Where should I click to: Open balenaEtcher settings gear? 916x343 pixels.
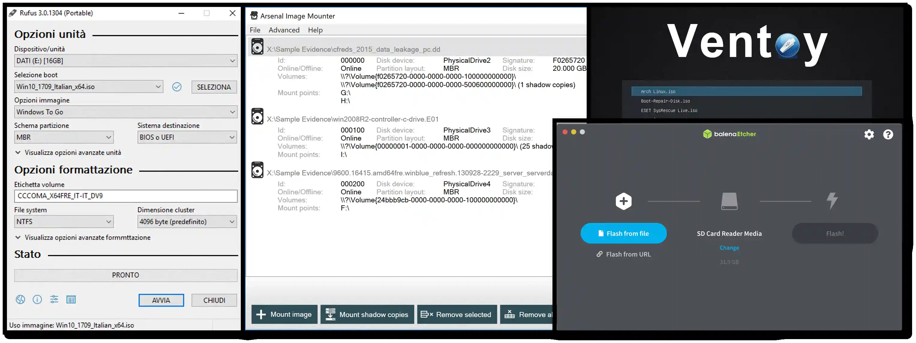(x=869, y=135)
